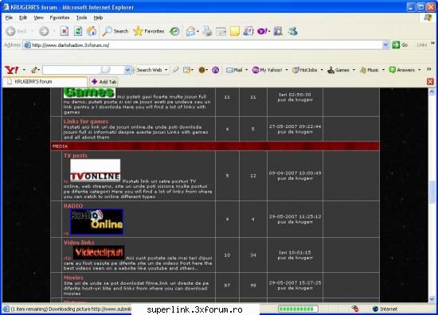Click the pencil icon on Yahoo toolbar
438x315 pixels.
[x=34, y=70]
